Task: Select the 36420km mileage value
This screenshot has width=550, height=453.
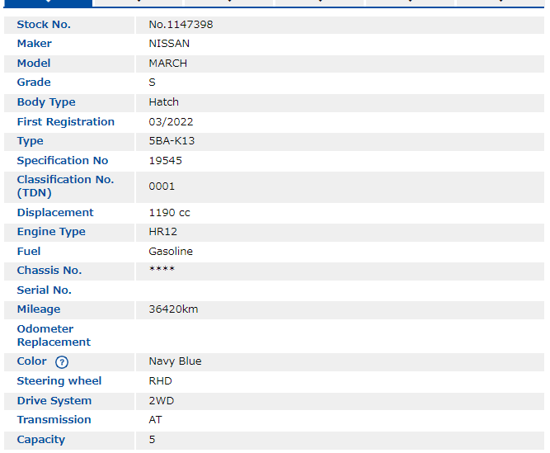Action: pyautogui.click(x=173, y=309)
